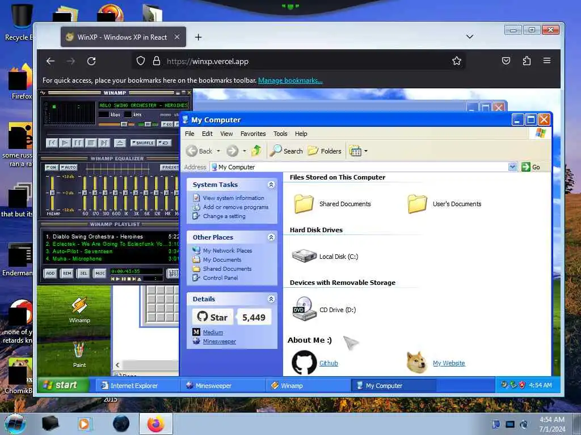Toggle the Winamp equalizer ON button

click(x=51, y=167)
